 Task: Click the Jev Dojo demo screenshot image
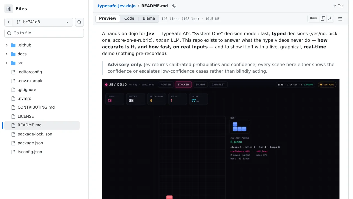click(x=221, y=139)
